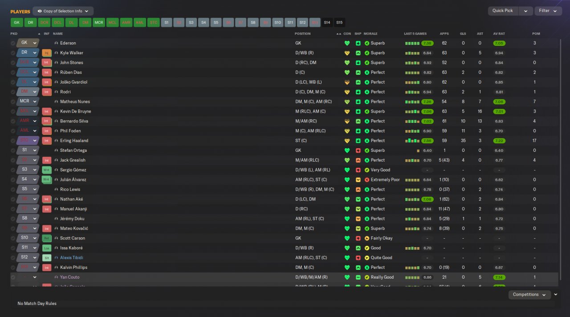Open the S1 position dropdown for Stefan Ortega

click(28, 150)
